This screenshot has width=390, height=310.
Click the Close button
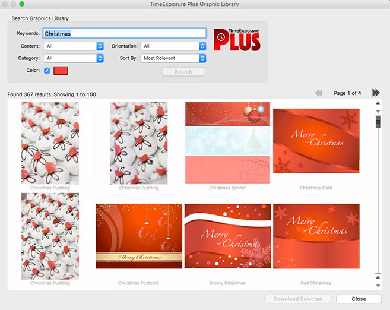359,299
